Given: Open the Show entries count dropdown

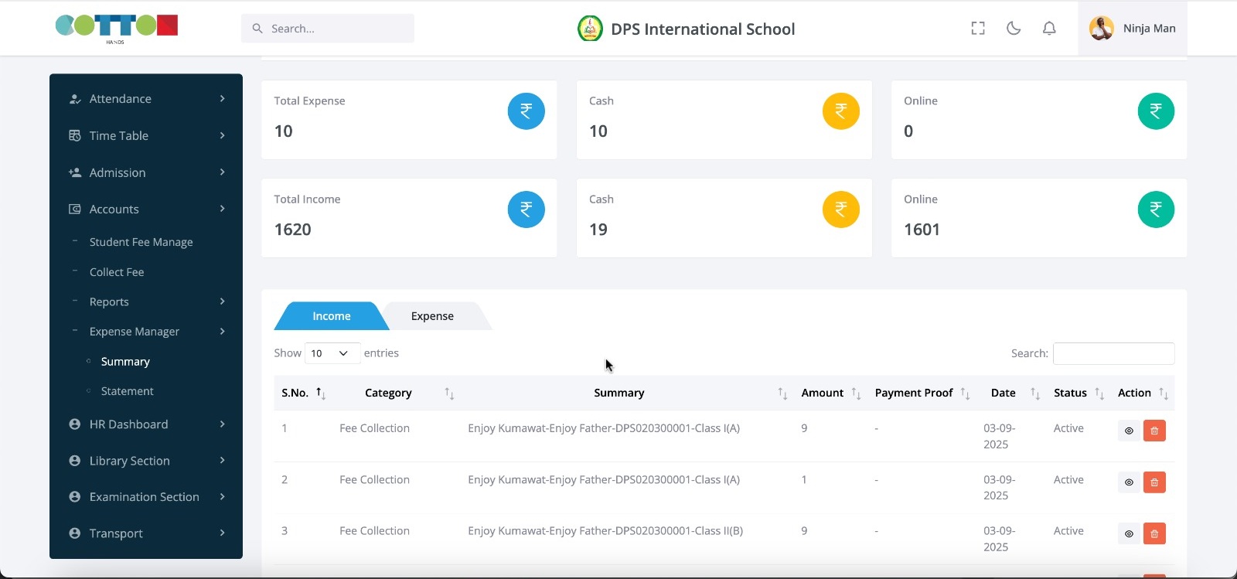Looking at the screenshot, I should [332, 353].
